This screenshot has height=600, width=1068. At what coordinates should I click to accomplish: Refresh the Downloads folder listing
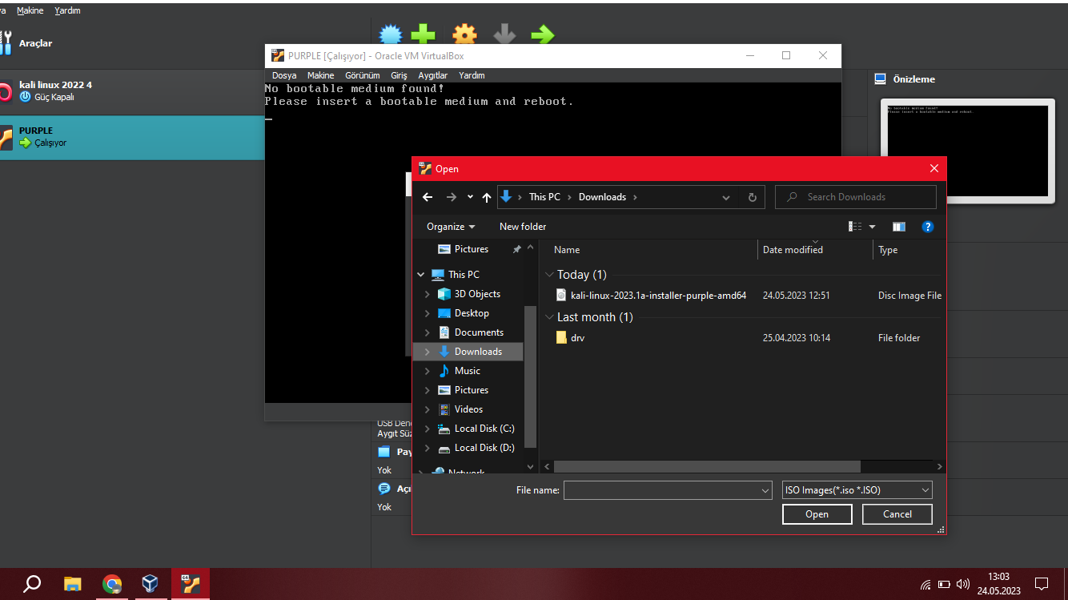(x=753, y=197)
